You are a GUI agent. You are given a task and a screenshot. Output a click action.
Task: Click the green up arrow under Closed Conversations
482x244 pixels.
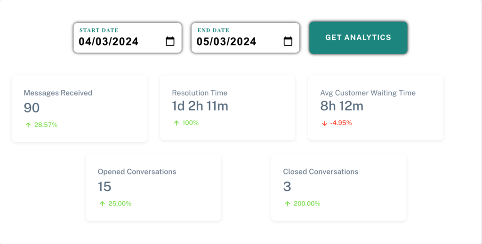[x=287, y=204]
